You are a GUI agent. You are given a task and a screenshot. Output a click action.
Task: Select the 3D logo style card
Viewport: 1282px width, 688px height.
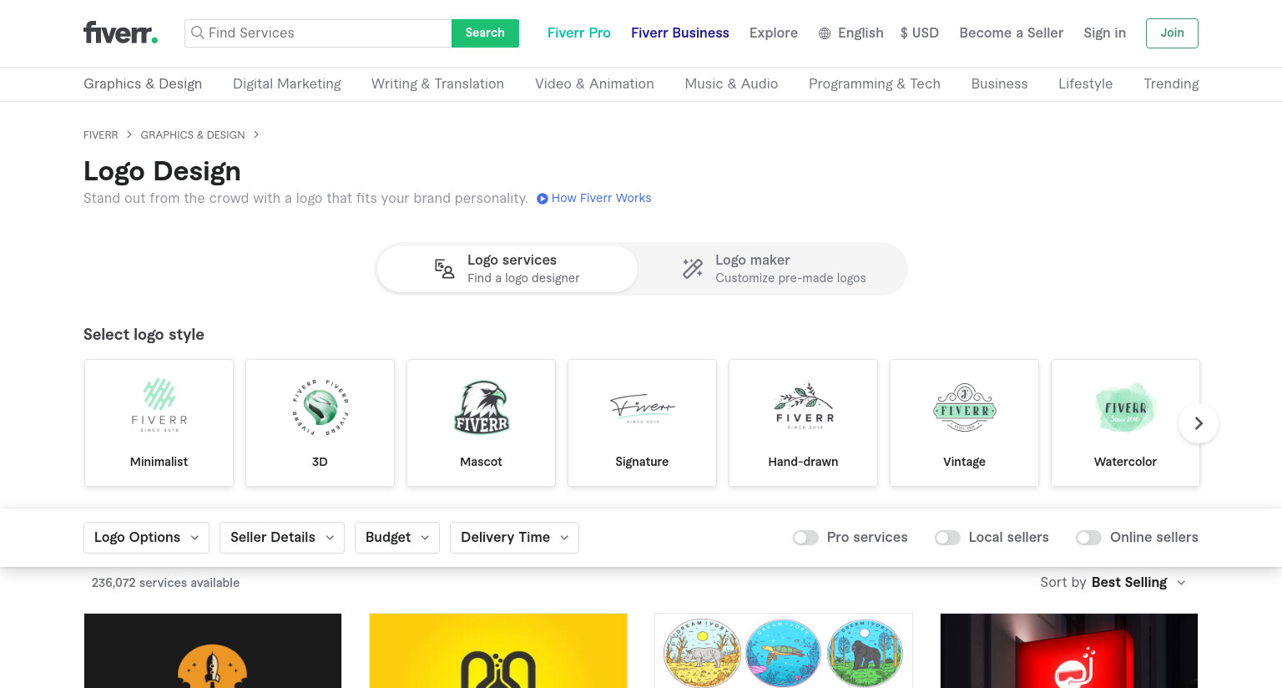click(320, 422)
